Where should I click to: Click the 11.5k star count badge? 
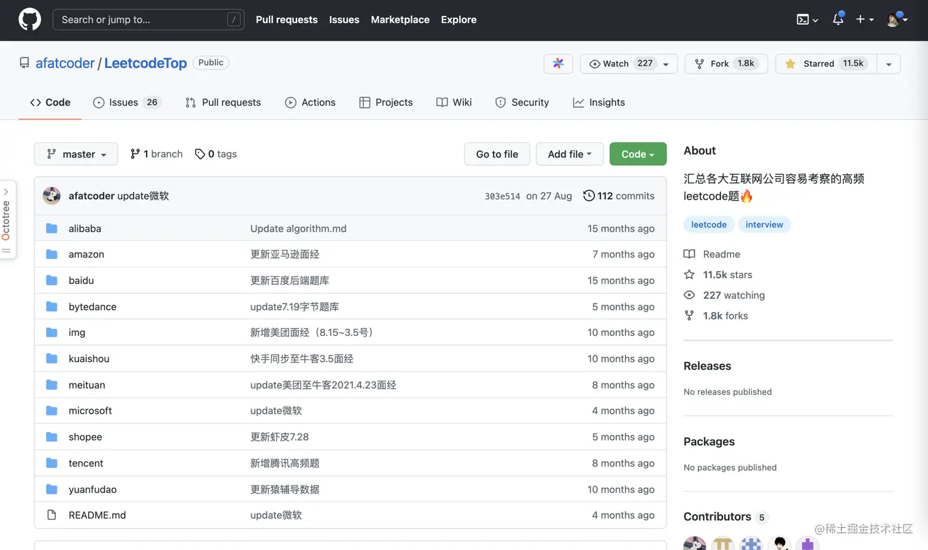(853, 64)
